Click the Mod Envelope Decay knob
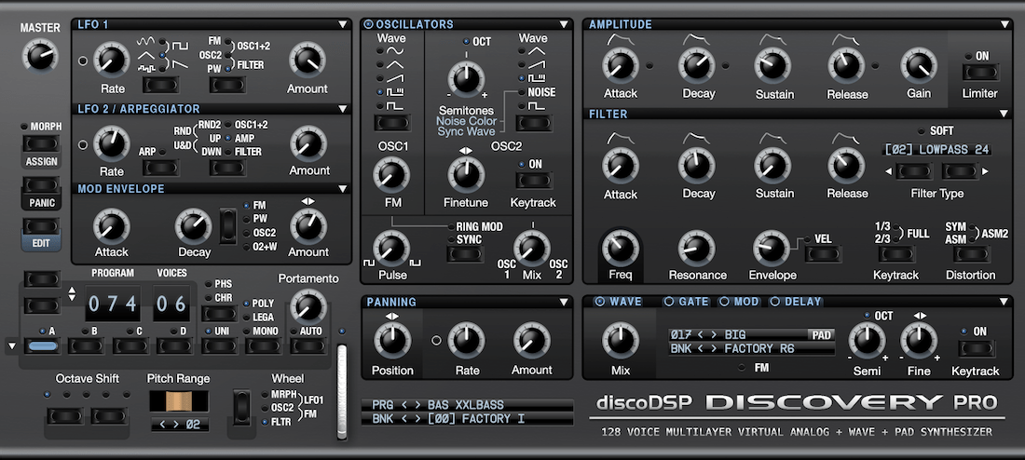1025x460 pixels. [194, 226]
